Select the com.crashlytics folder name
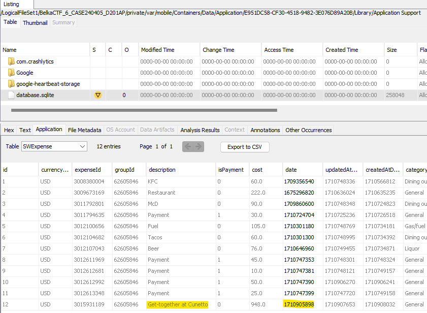Image resolution: width=427 pixels, height=313 pixels. pos(35,61)
